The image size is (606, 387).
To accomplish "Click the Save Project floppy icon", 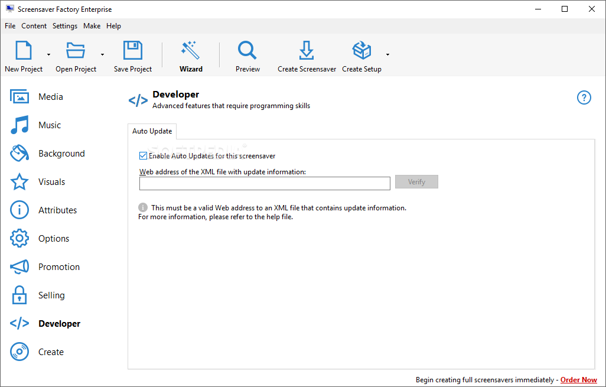I will [x=132, y=50].
